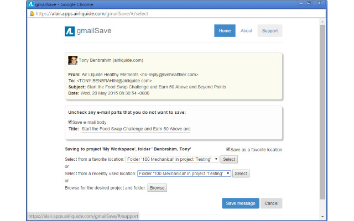This screenshot has width=354, height=221.
Task: Uncheck the 'Save e-mail body' checkbox
Action: (70, 122)
